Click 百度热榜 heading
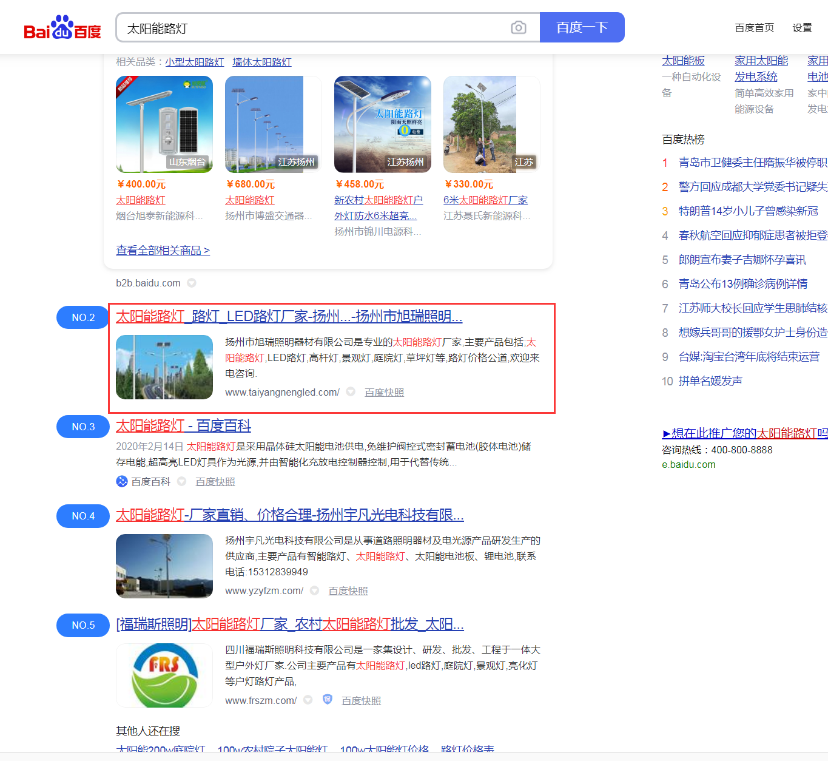This screenshot has height=761, width=828. click(683, 140)
